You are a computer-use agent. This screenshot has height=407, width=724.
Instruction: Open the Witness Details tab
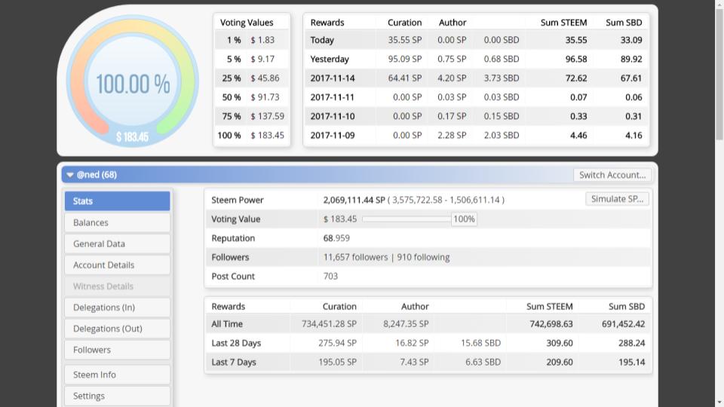pyautogui.click(x=118, y=286)
